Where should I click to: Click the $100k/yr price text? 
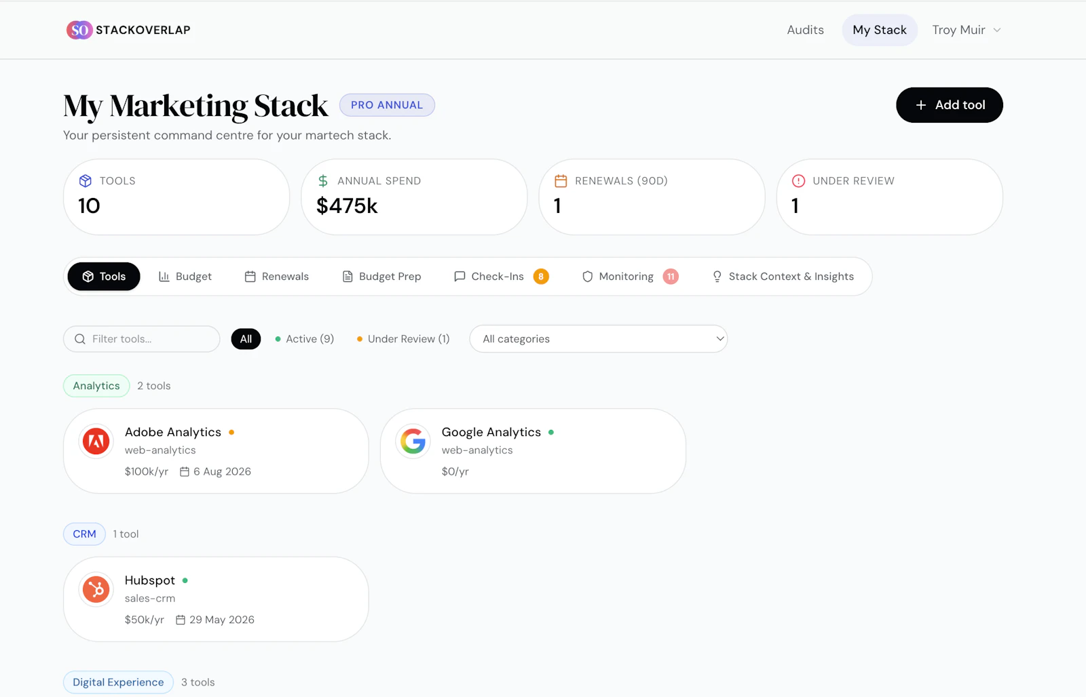[147, 472]
